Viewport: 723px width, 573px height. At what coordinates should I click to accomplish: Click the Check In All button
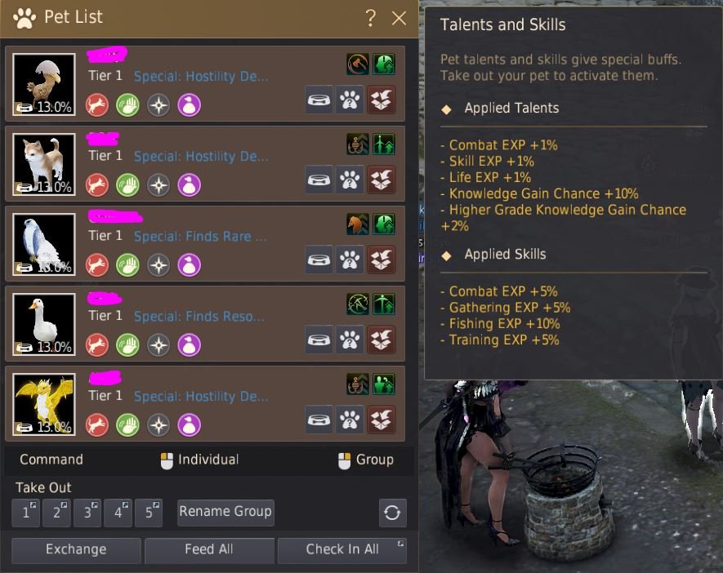(342, 550)
